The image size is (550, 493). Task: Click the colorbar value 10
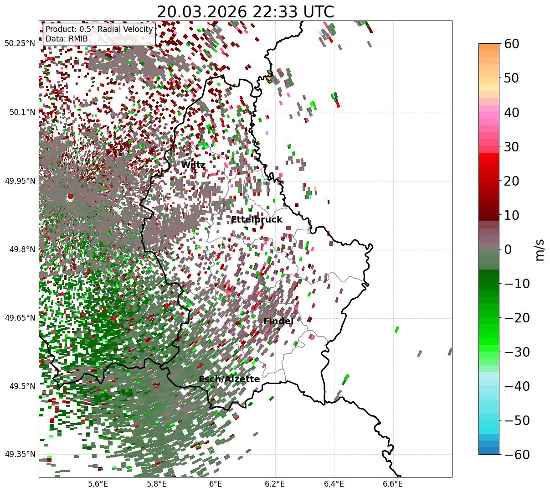pos(511,215)
